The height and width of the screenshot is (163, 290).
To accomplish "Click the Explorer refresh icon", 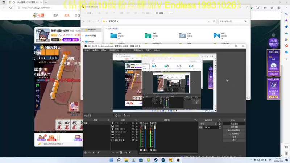I will pyautogui.click(x=214, y=21).
